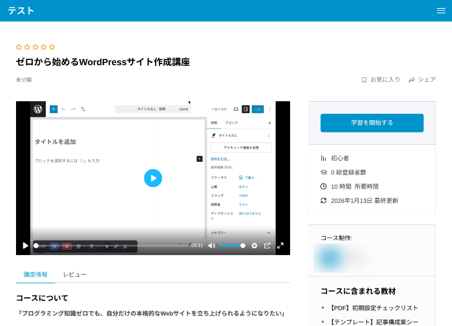
Task: Click the 下書き status link in video
Action: (247, 177)
